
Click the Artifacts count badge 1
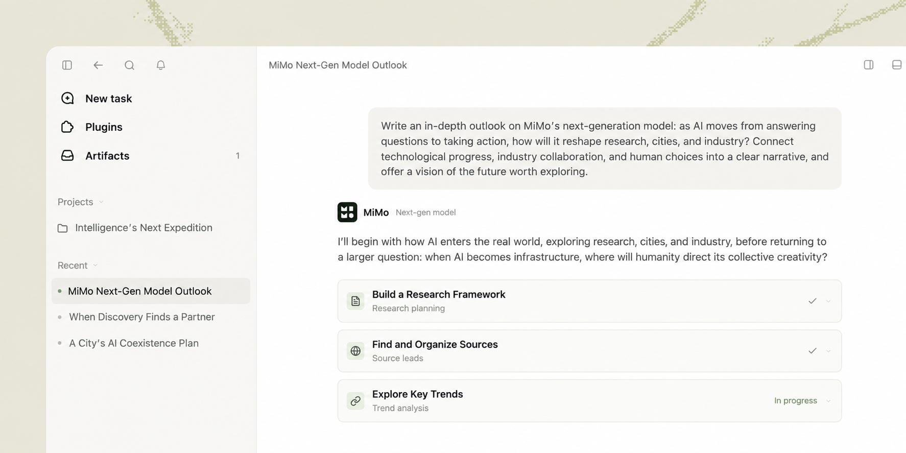coord(237,156)
